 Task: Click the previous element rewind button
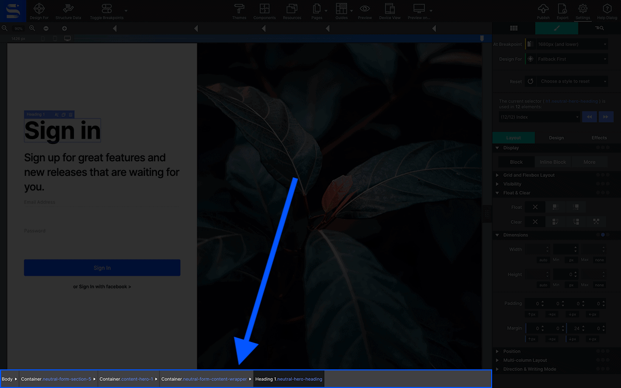589,117
